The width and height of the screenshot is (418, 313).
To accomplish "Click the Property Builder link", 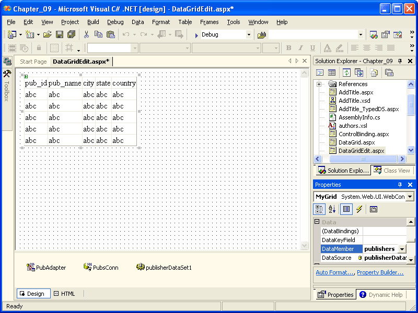I will pyautogui.click(x=380, y=272).
